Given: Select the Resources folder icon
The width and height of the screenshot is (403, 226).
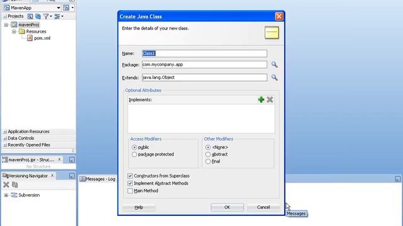Looking at the screenshot, I should (x=22, y=31).
